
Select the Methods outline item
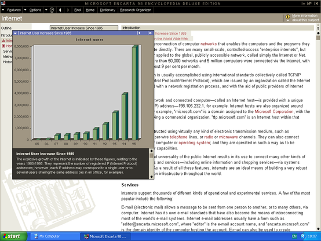[x=8, y=57]
